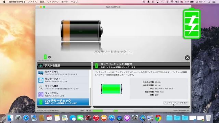Click the queued バッテリーチェック battery icon
Image resolution: width=219 pixels, height=123 pixels.
pyautogui.click(x=45, y=57)
